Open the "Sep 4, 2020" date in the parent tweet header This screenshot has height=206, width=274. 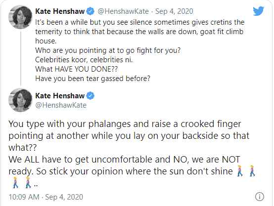click(174, 11)
